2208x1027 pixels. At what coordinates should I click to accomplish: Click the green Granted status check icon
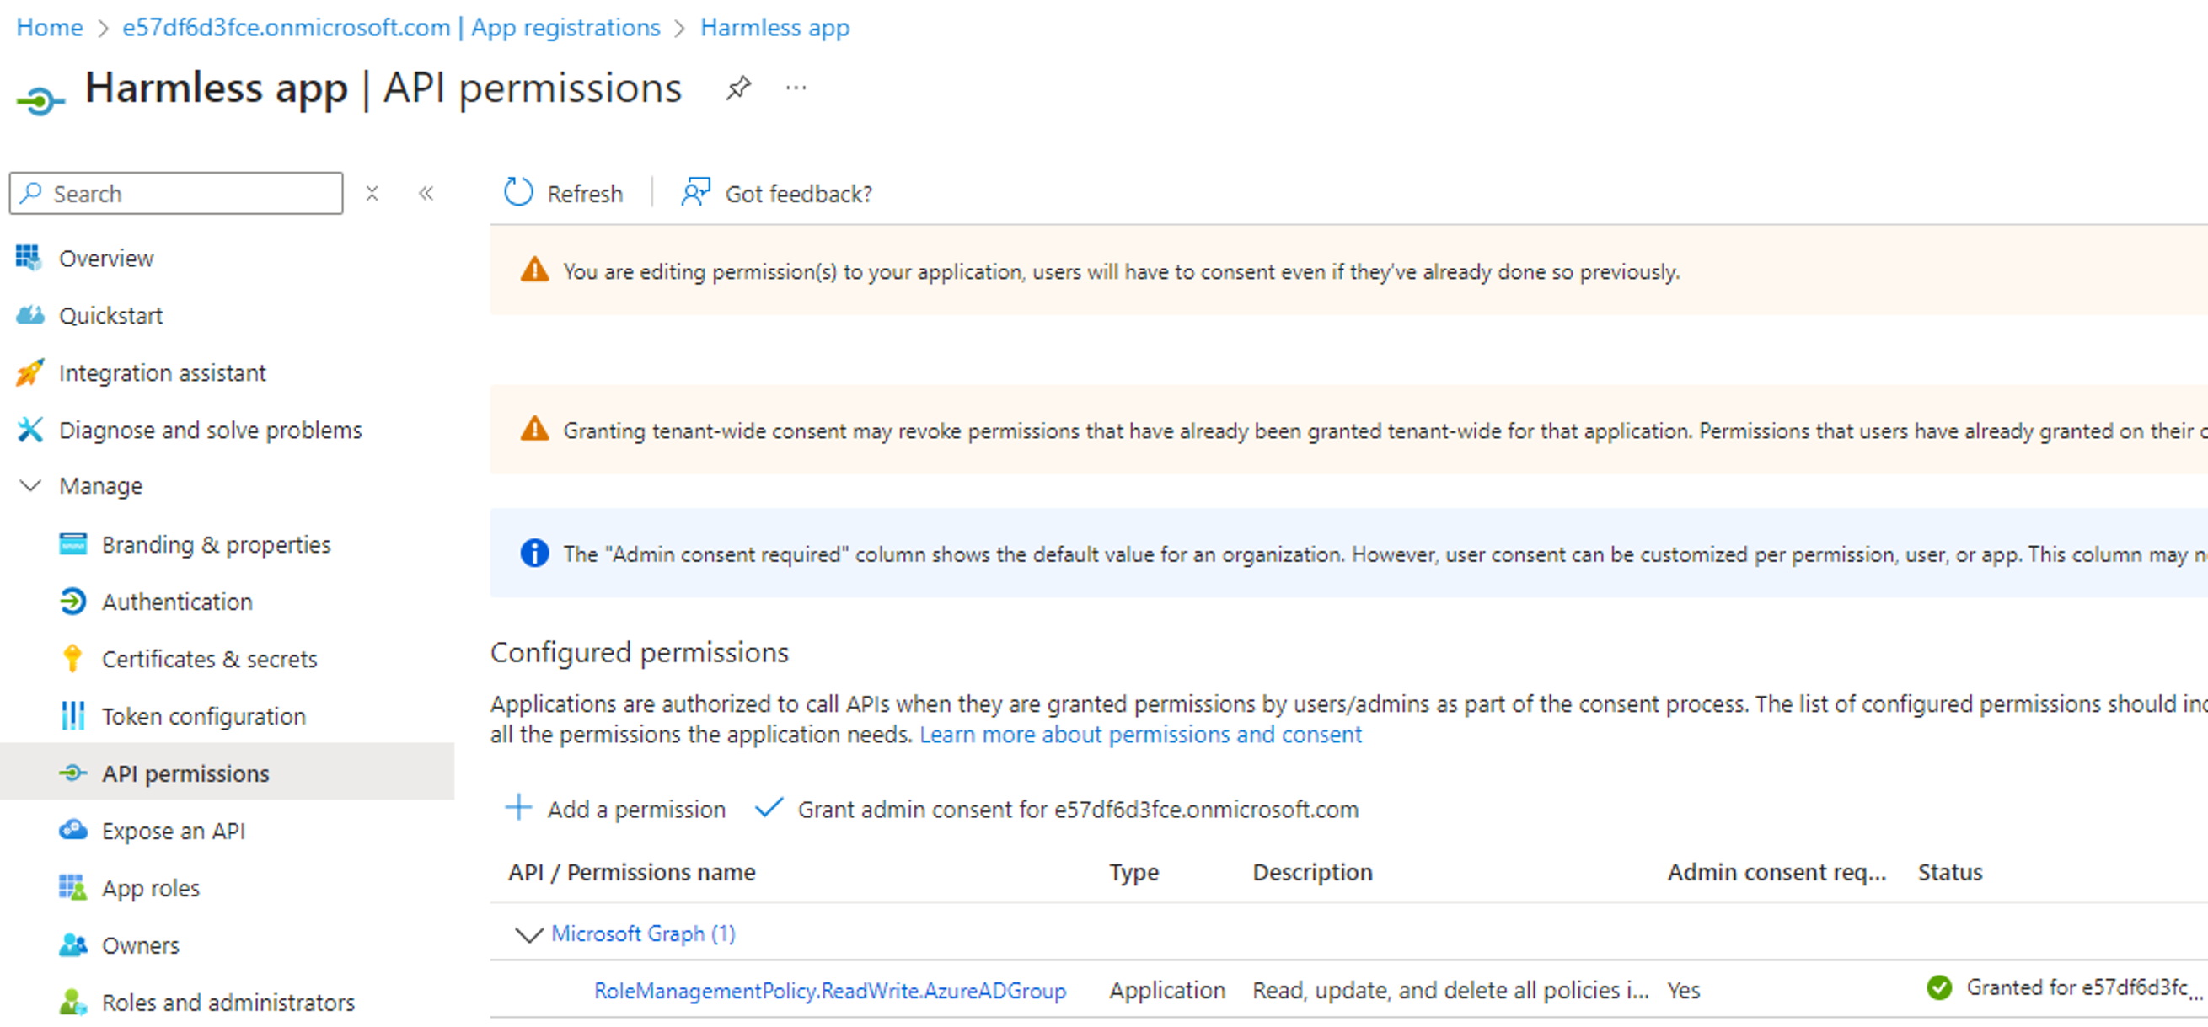click(x=1939, y=987)
